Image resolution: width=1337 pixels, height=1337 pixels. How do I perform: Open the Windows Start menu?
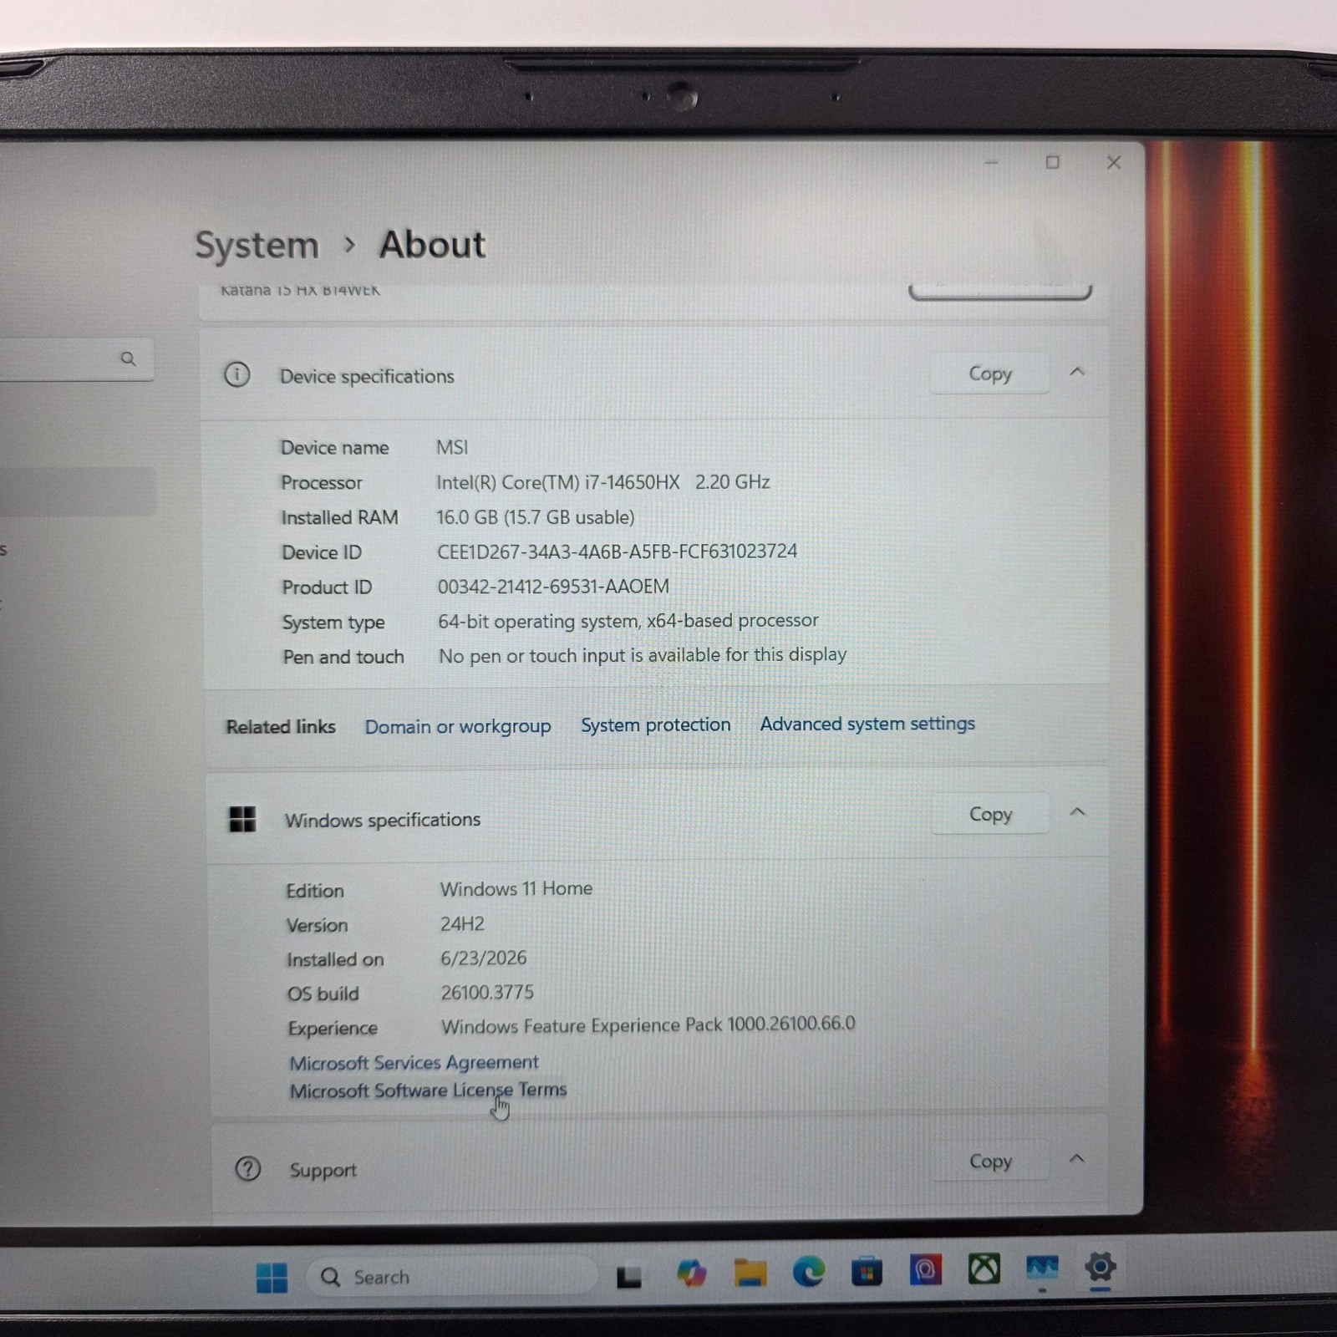click(x=272, y=1277)
